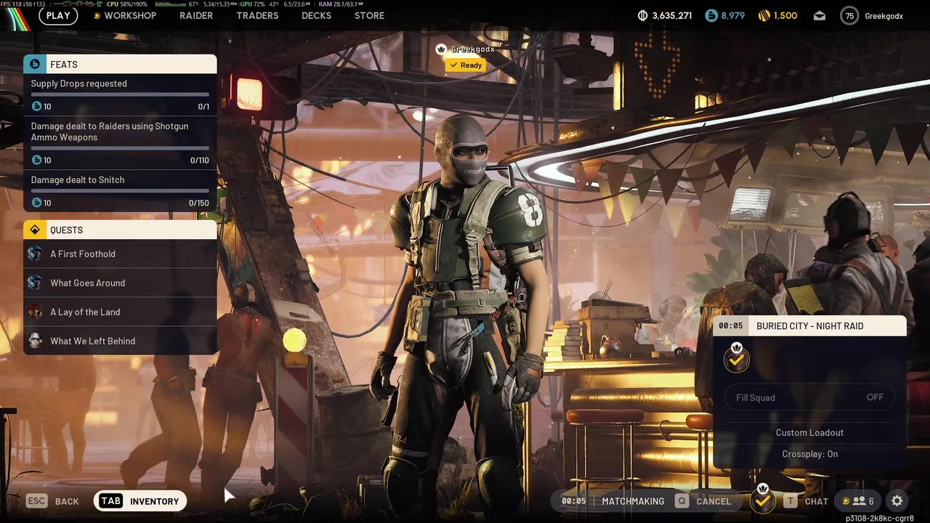Screen dimensions: 930x523
Task: Click the A First Foothold quest giver portrait
Action: (x=35, y=254)
